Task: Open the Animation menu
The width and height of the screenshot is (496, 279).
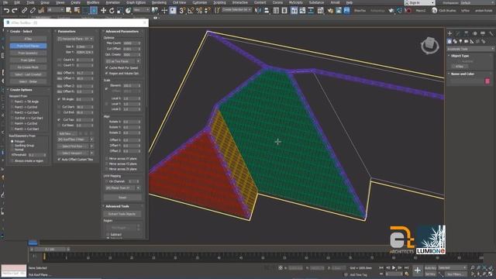Action: pos(112,2)
